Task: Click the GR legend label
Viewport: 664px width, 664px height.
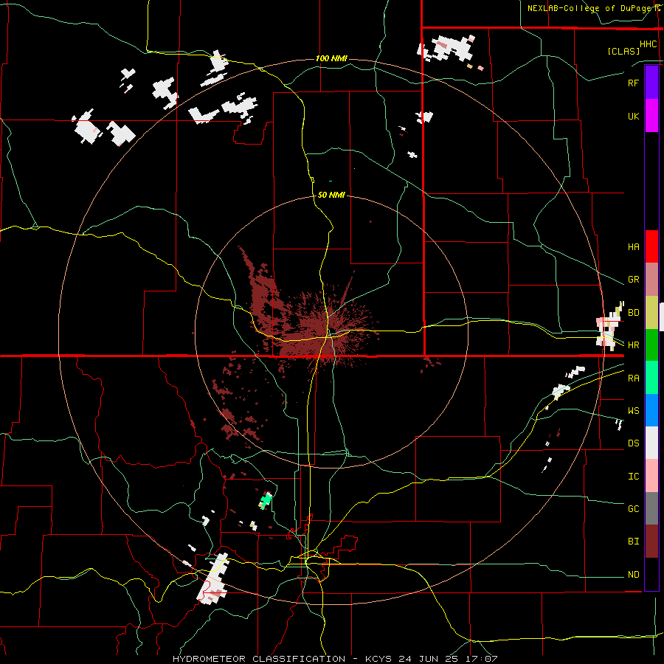Action: [x=633, y=280]
